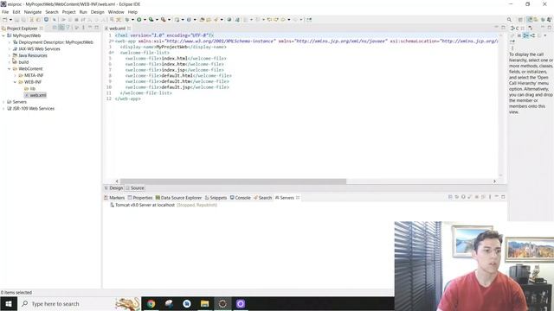
Task: Open the Markers view tab
Action: pyautogui.click(x=114, y=198)
